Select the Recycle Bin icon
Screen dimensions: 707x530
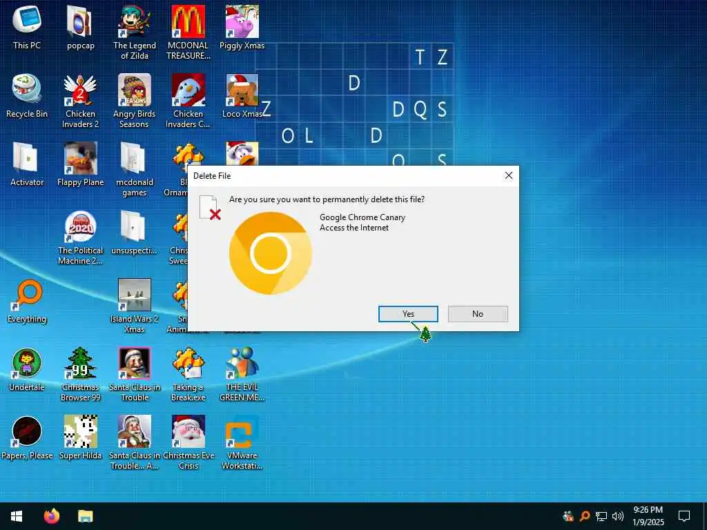[27, 95]
